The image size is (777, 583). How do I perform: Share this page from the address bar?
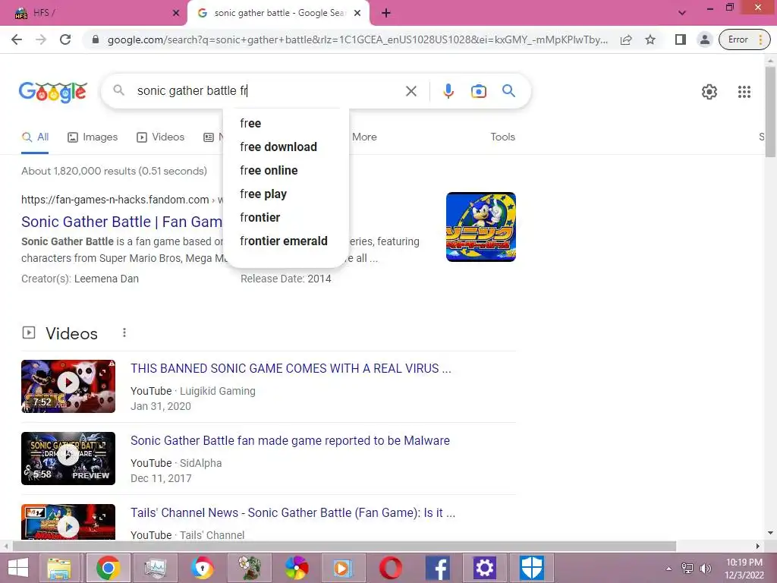[626, 39]
